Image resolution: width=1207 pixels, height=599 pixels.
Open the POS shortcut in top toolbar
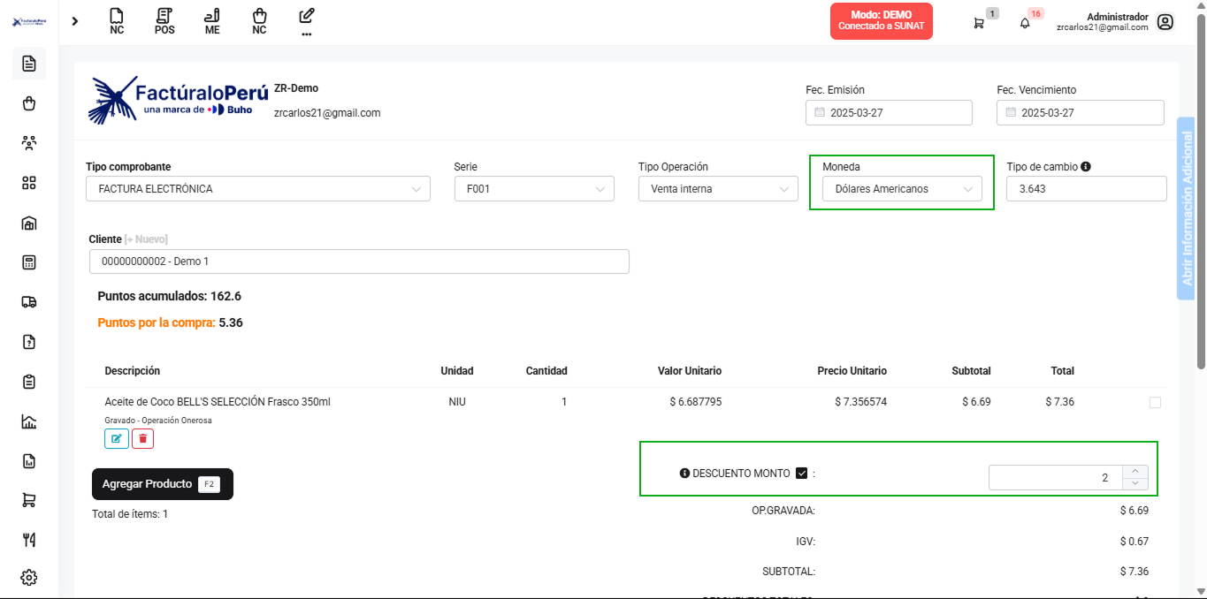164,21
